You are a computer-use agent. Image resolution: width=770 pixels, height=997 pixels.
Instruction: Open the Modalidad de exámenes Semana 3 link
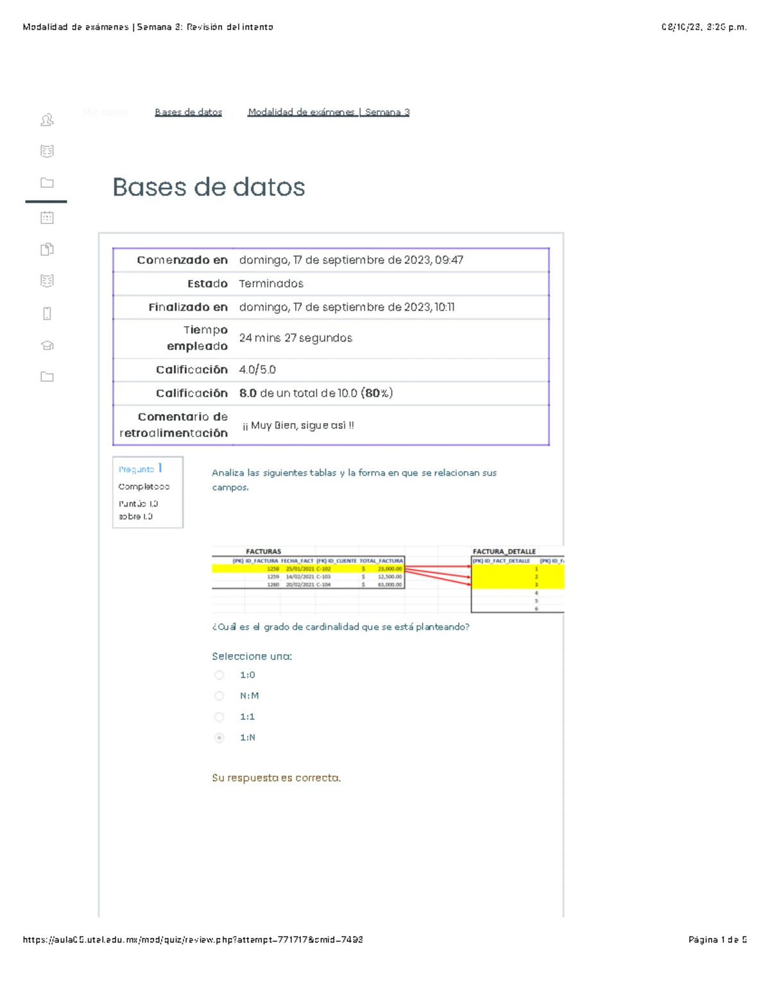(328, 111)
